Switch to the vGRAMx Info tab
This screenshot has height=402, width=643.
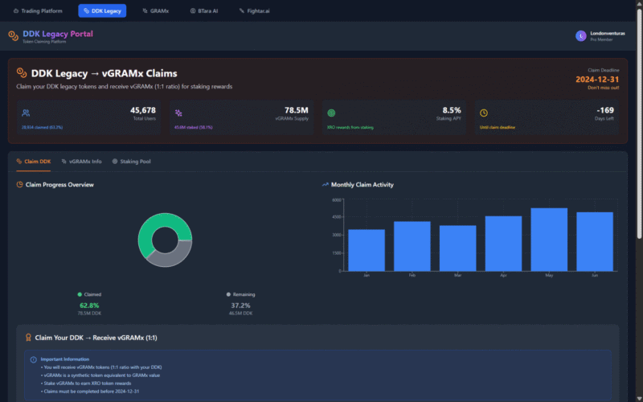tap(81, 162)
